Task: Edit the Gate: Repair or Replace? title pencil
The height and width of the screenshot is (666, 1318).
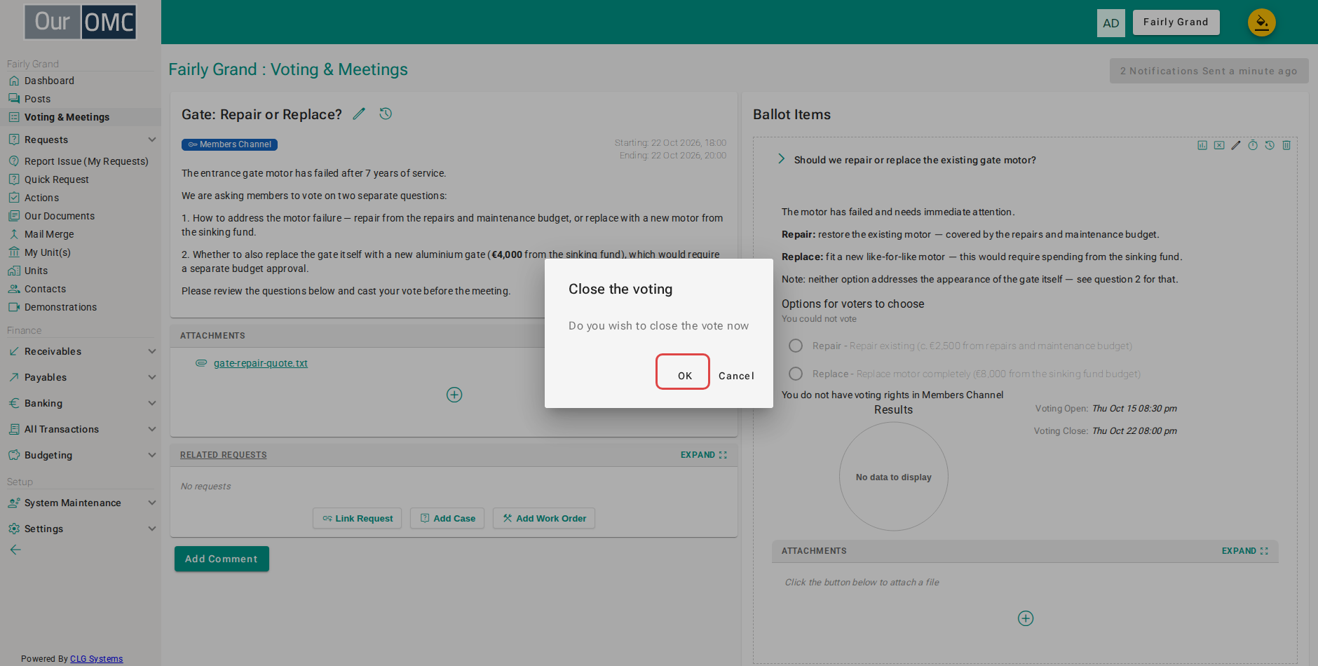Action: coord(359,114)
